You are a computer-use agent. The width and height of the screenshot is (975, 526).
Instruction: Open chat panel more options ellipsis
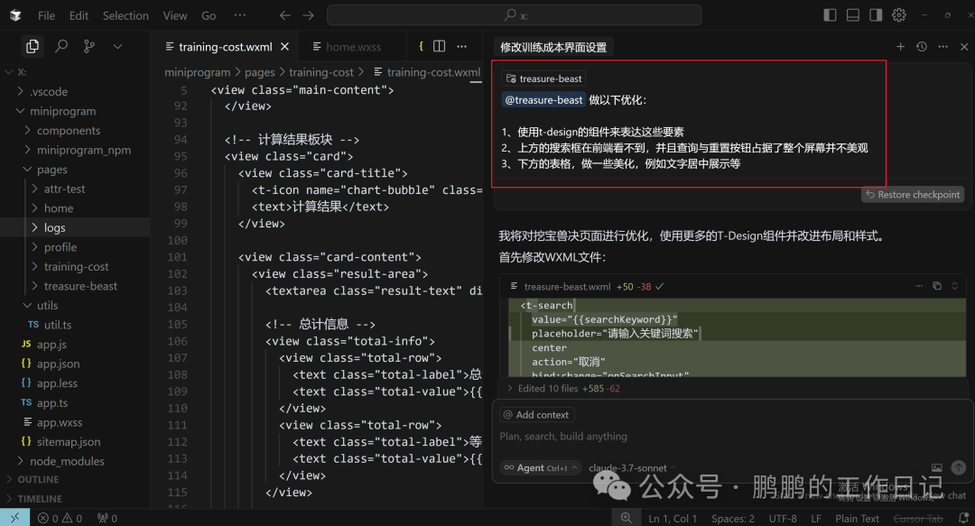[x=943, y=47]
